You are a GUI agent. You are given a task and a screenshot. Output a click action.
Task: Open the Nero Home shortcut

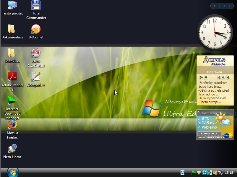pos(12,151)
